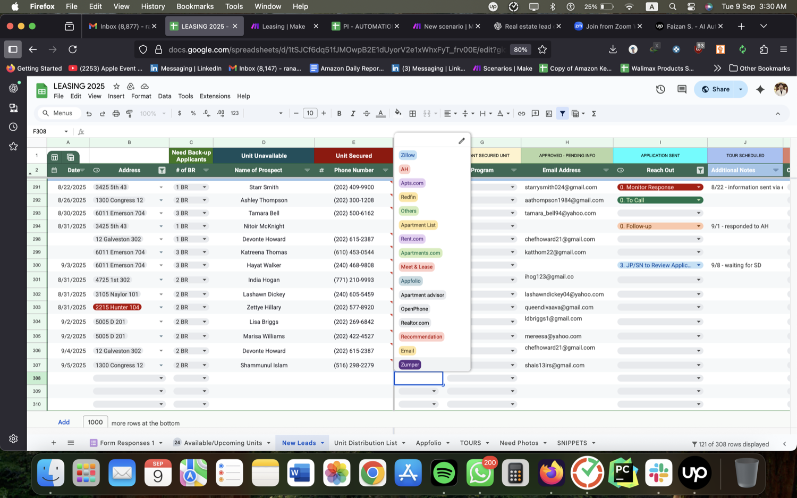
Task: Add a new sheet with plus icon
Action: click(x=54, y=443)
